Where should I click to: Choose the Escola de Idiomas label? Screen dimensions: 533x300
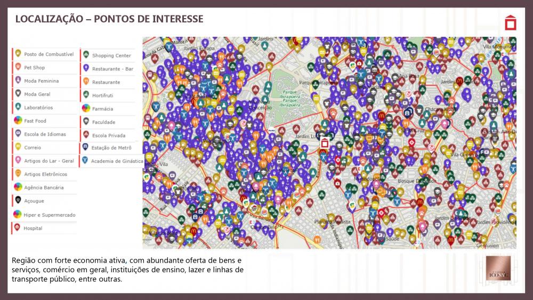[45, 135]
